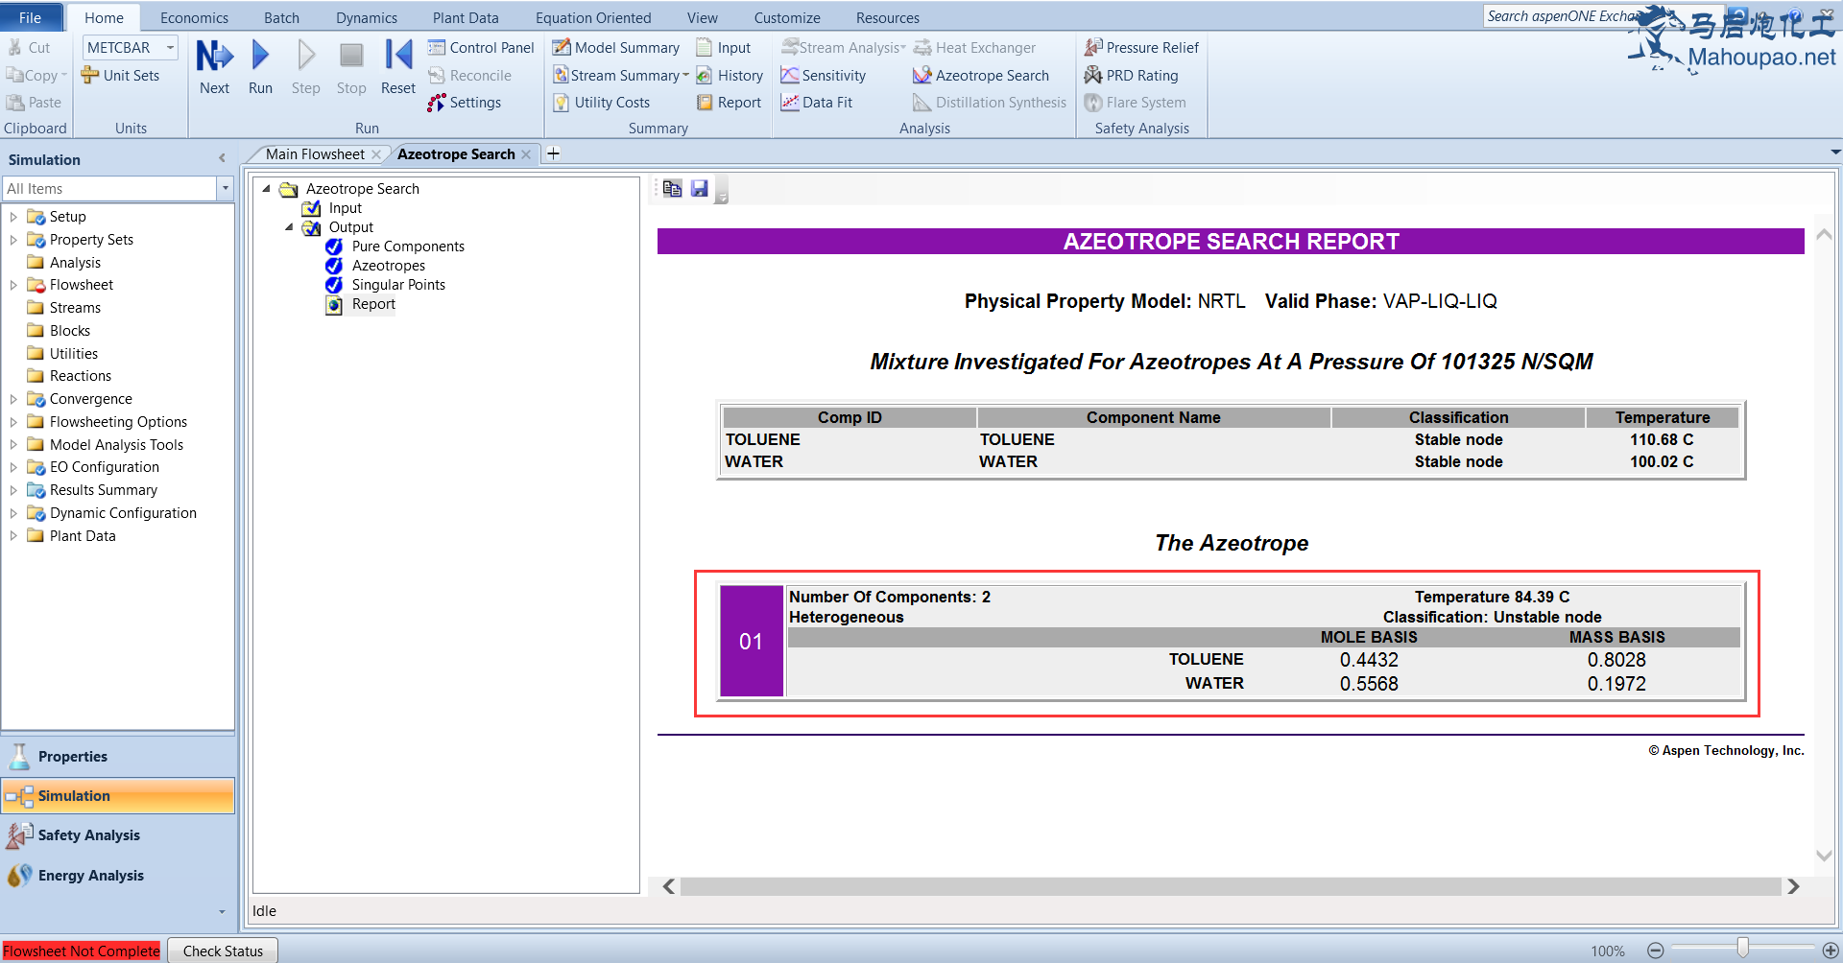Launch Sensitivity analysis
This screenshot has height=963, width=1843.
[x=824, y=75]
